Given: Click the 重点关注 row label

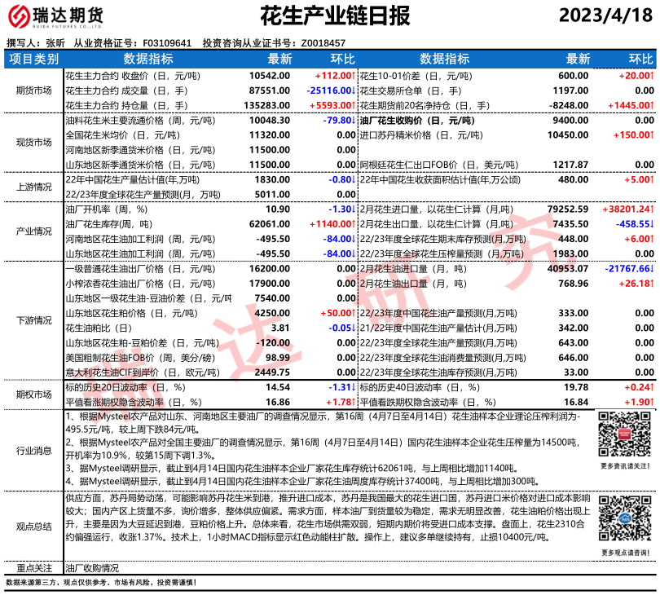Looking at the screenshot, I should pos(33,567).
